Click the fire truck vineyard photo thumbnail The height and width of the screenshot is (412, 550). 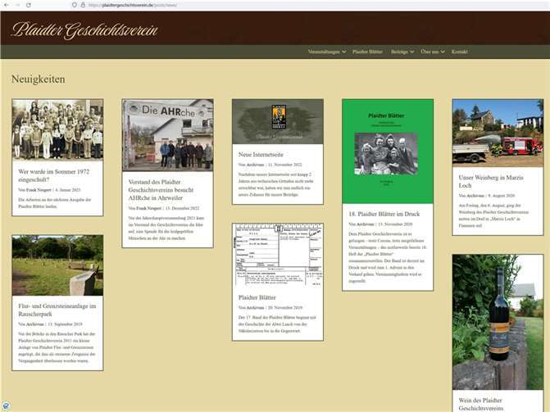pos(498,133)
